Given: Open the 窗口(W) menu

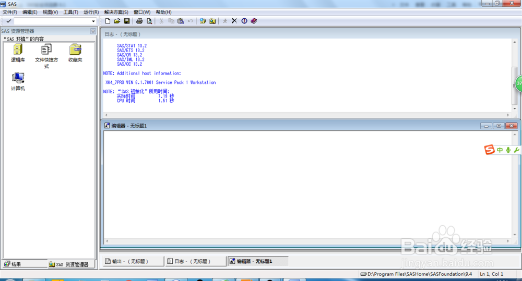Looking at the screenshot, I should pos(142,12).
